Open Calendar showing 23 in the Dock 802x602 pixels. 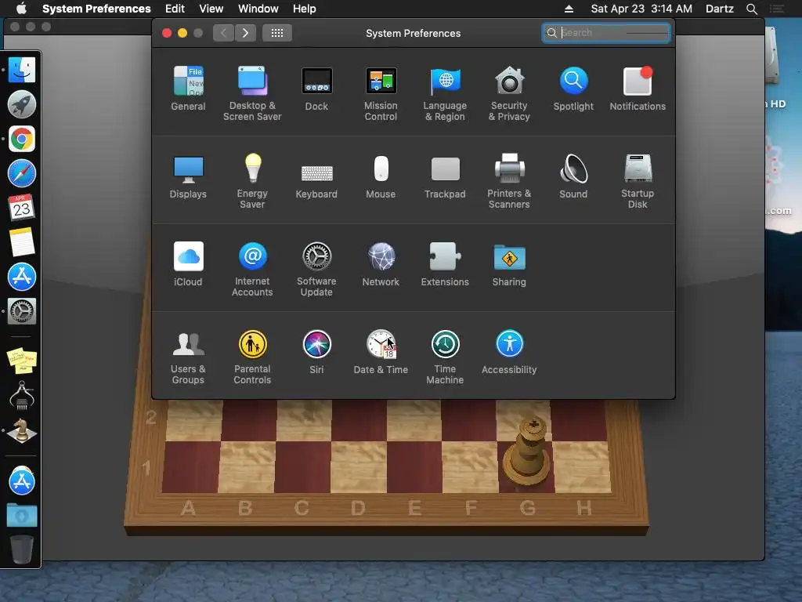[x=21, y=207]
